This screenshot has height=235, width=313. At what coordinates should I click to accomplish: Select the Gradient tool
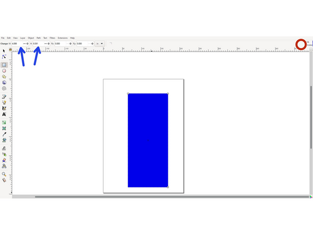point(4,122)
